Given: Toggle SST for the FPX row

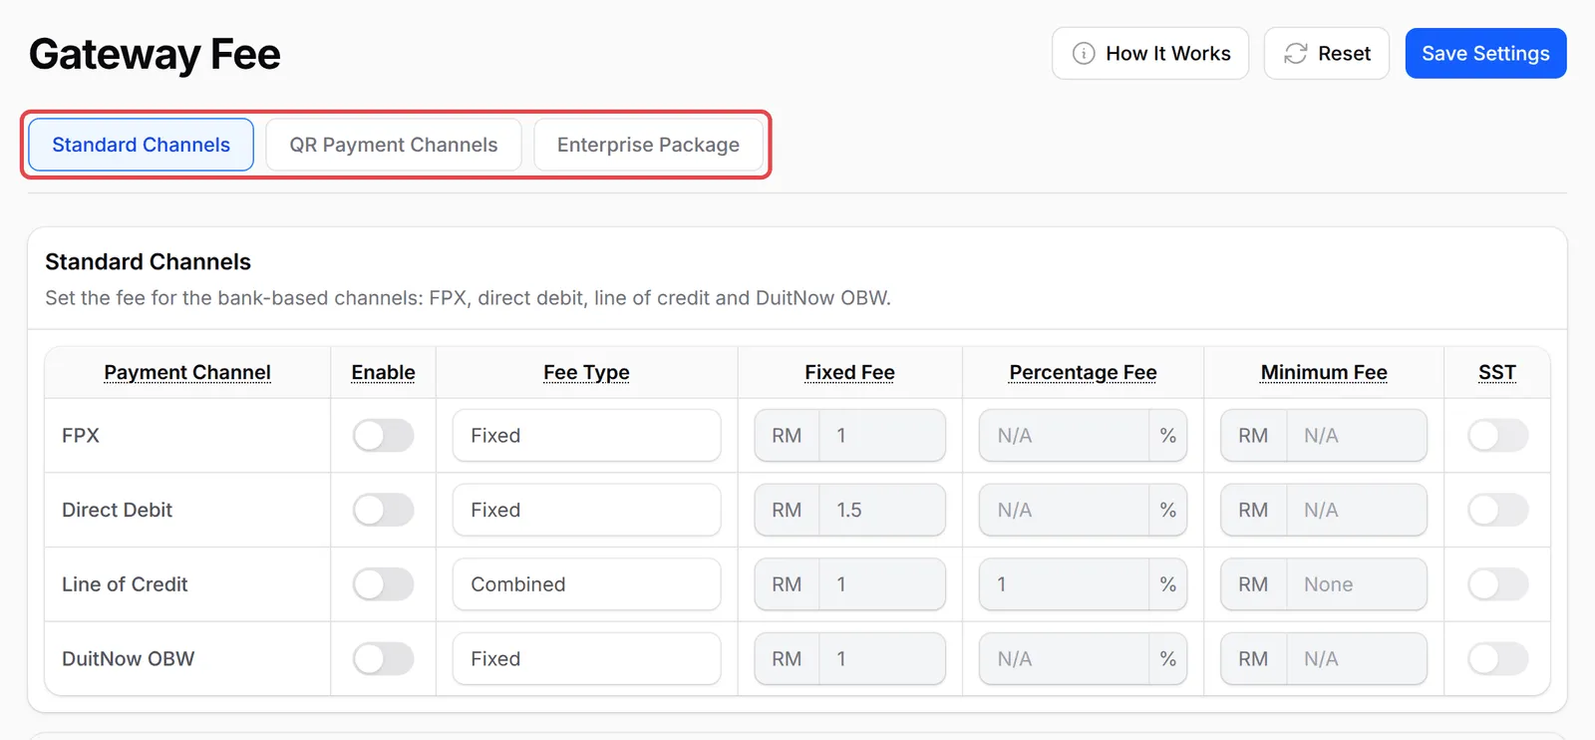Looking at the screenshot, I should [x=1497, y=436].
